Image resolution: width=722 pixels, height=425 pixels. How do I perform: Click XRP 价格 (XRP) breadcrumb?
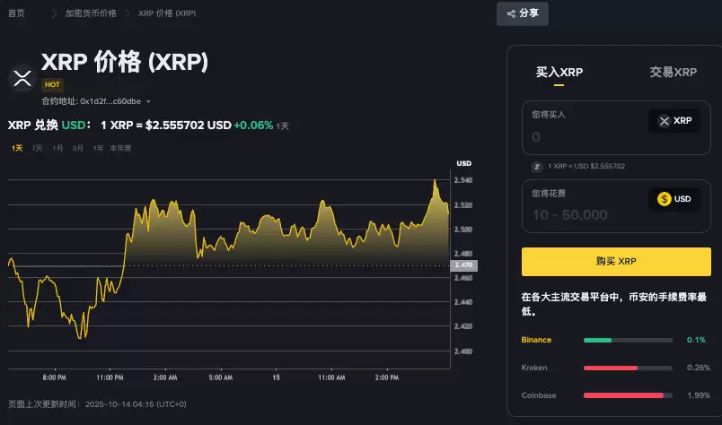point(167,13)
